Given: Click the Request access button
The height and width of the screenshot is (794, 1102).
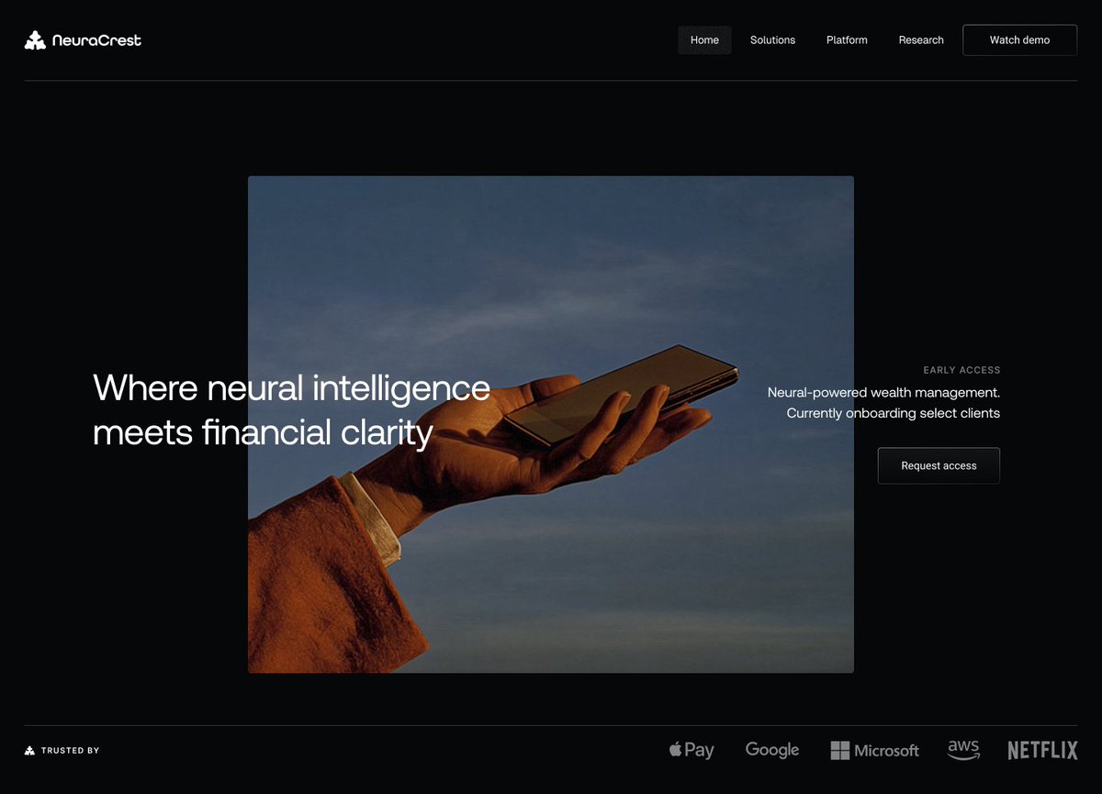Looking at the screenshot, I should click(x=938, y=465).
